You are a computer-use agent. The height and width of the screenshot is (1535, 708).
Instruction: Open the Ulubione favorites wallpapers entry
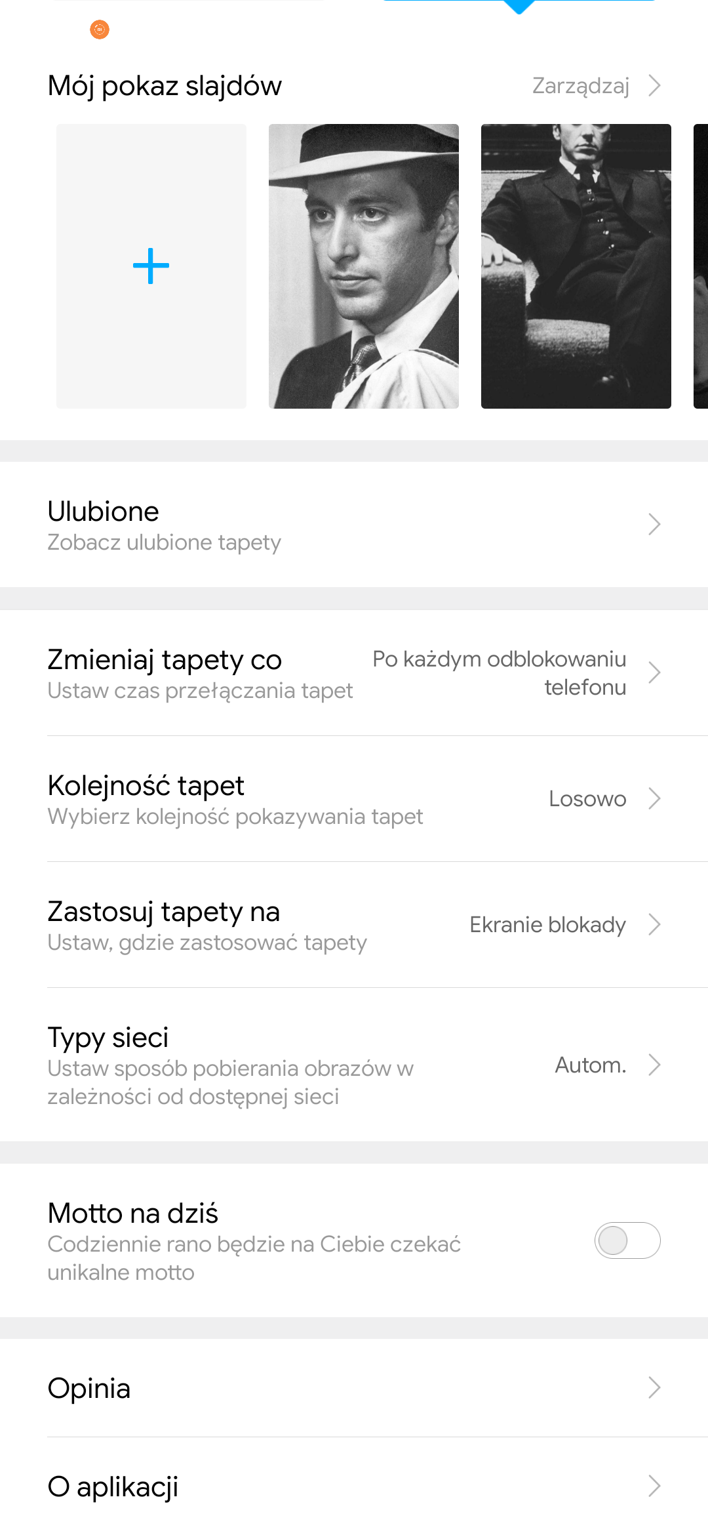[x=164, y=525]
